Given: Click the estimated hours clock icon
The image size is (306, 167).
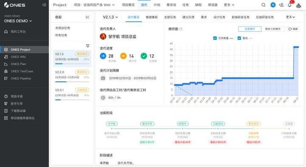Looking at the screenshot, I should (x=103, y=97).
